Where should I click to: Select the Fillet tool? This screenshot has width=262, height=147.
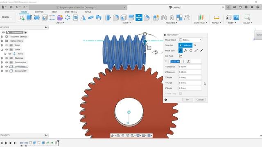point(115,18)
